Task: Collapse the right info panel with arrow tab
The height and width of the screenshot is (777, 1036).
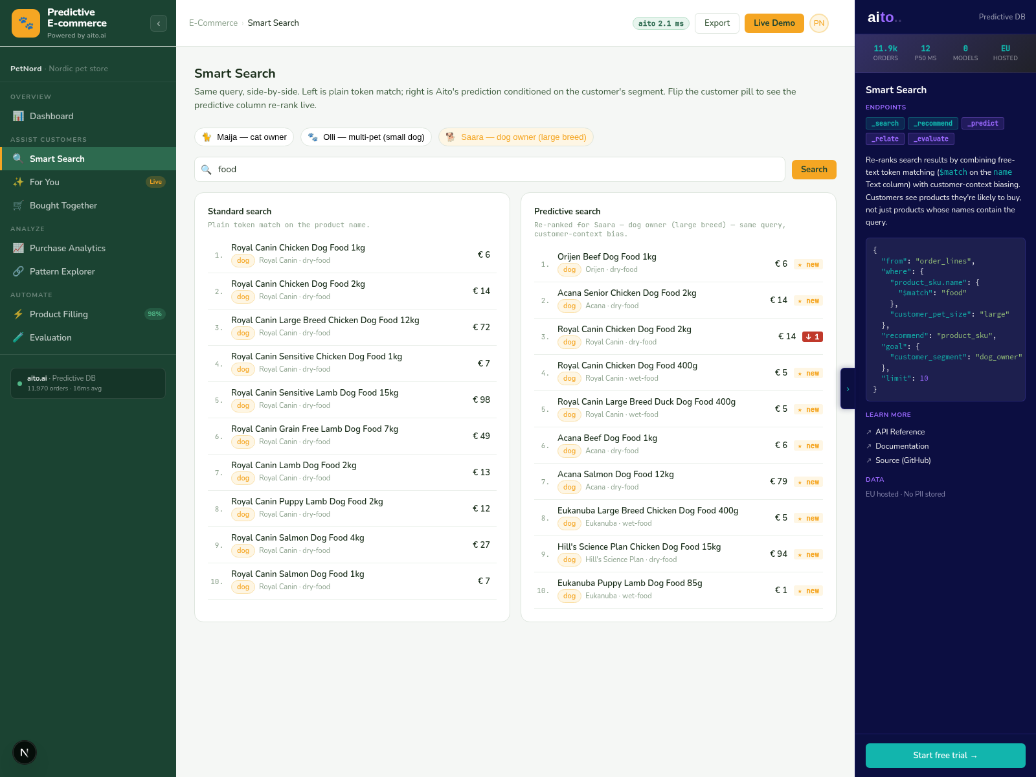Action: pos(848,388)
